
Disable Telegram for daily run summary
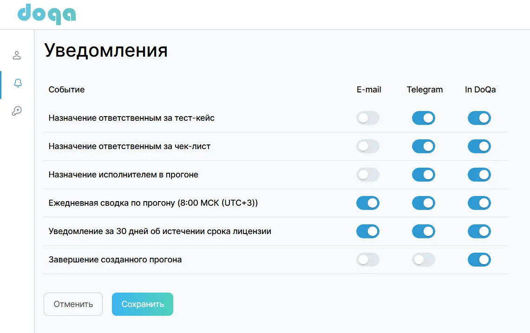pyautogui.click(x=424, y=203)
